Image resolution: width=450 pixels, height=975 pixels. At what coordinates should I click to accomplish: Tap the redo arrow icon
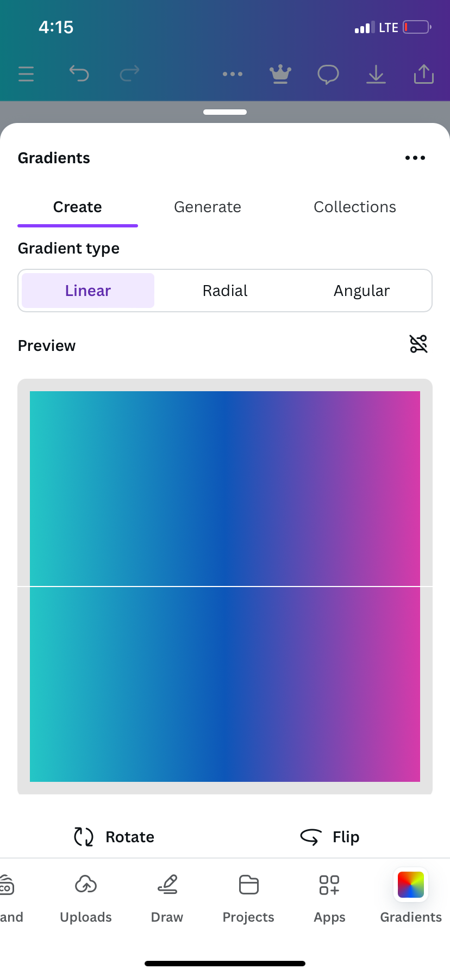[x=129, y=73]
